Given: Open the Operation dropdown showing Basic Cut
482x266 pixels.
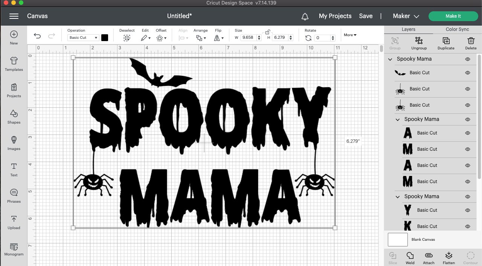Looking at the screenshot, I should [x=82, y=37].
